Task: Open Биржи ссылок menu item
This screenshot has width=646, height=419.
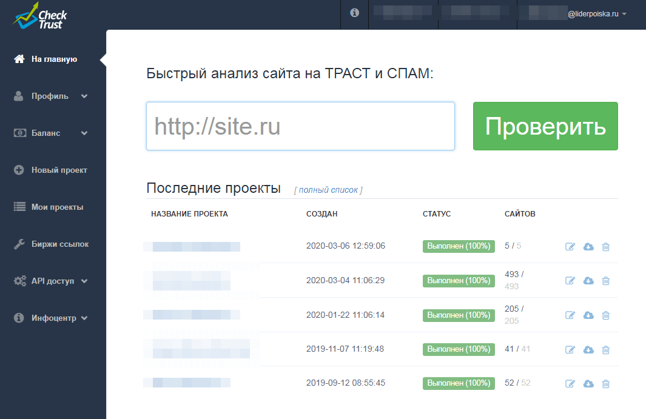Action: [x=59, y=244]
